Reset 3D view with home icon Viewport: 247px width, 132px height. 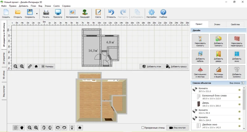click(80, 128)
